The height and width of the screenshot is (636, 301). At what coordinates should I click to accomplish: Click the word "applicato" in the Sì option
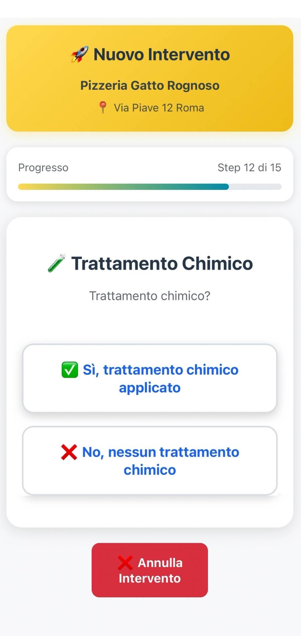coord(150,388)
